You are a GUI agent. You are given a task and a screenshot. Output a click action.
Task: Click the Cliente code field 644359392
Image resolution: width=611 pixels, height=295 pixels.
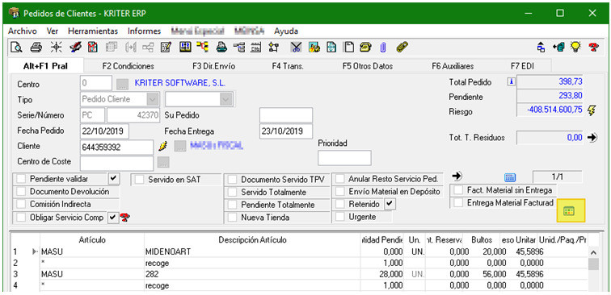pyautogui.click(x=117, y=147)
